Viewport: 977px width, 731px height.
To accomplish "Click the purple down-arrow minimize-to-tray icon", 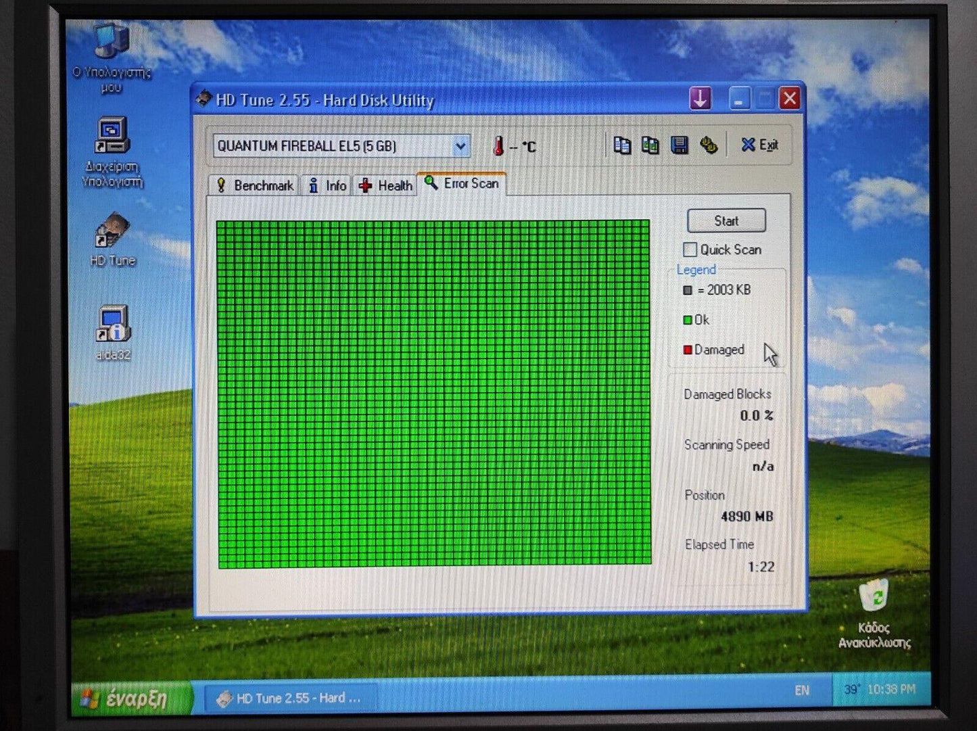I will point(700,99).
